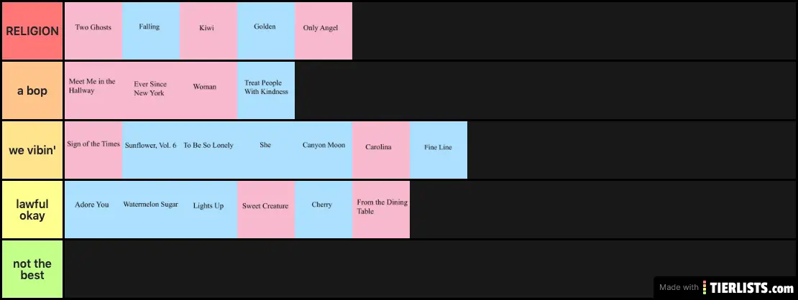Pick the Golden song tile
This screenshot has height=300, width=798.
[x=266, y=31]
